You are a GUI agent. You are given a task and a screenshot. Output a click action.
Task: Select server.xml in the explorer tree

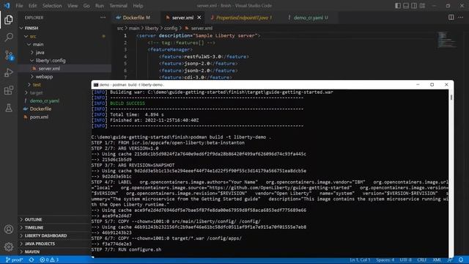[49, 68]
